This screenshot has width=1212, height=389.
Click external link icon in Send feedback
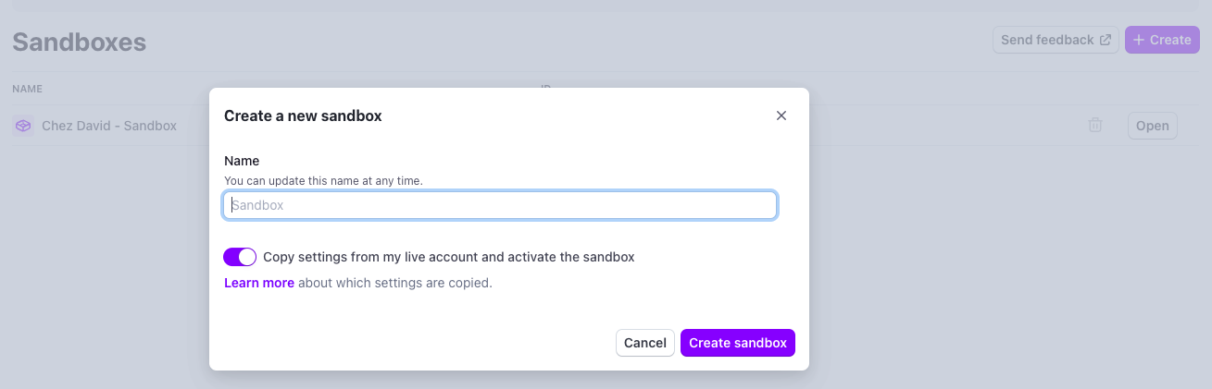coord(1105,40)
